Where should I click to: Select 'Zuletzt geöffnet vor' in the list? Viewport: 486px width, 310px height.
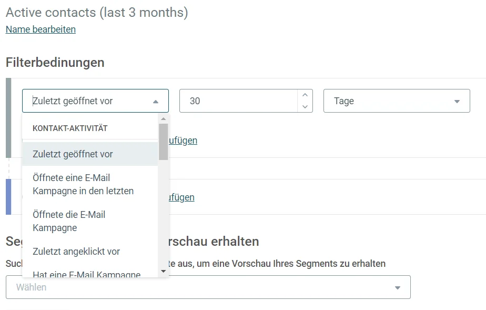90,154
